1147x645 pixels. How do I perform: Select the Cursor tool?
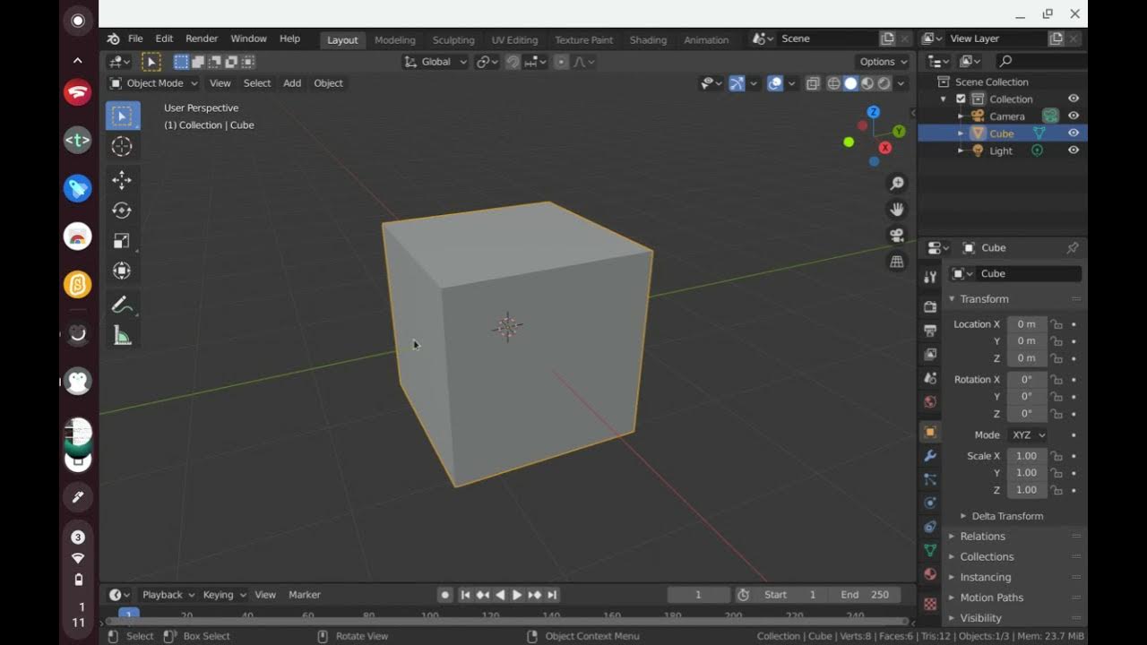click(122, 146)
